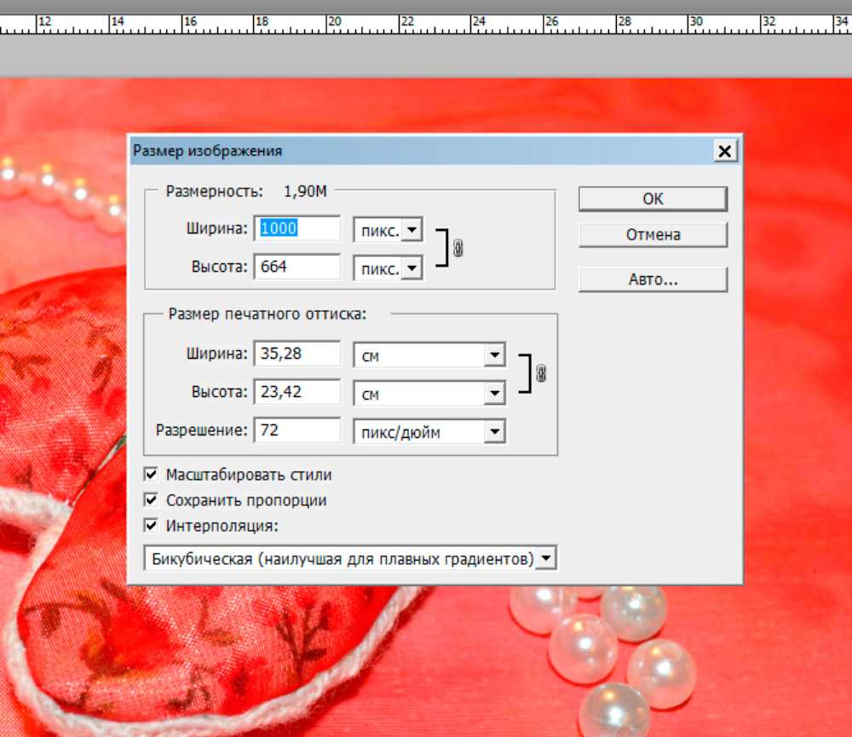Close the Размер изображения dialog
Screen dimensions: 852x737
coord(725,151)
